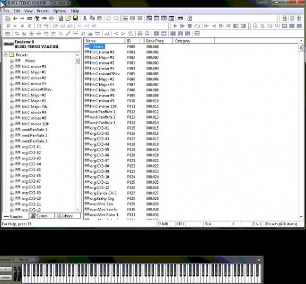Image resolution: width=306 pixels, height=284 pixels.
Task: Select org:Dance CX-3 in preset list
Action: (103, 193)
